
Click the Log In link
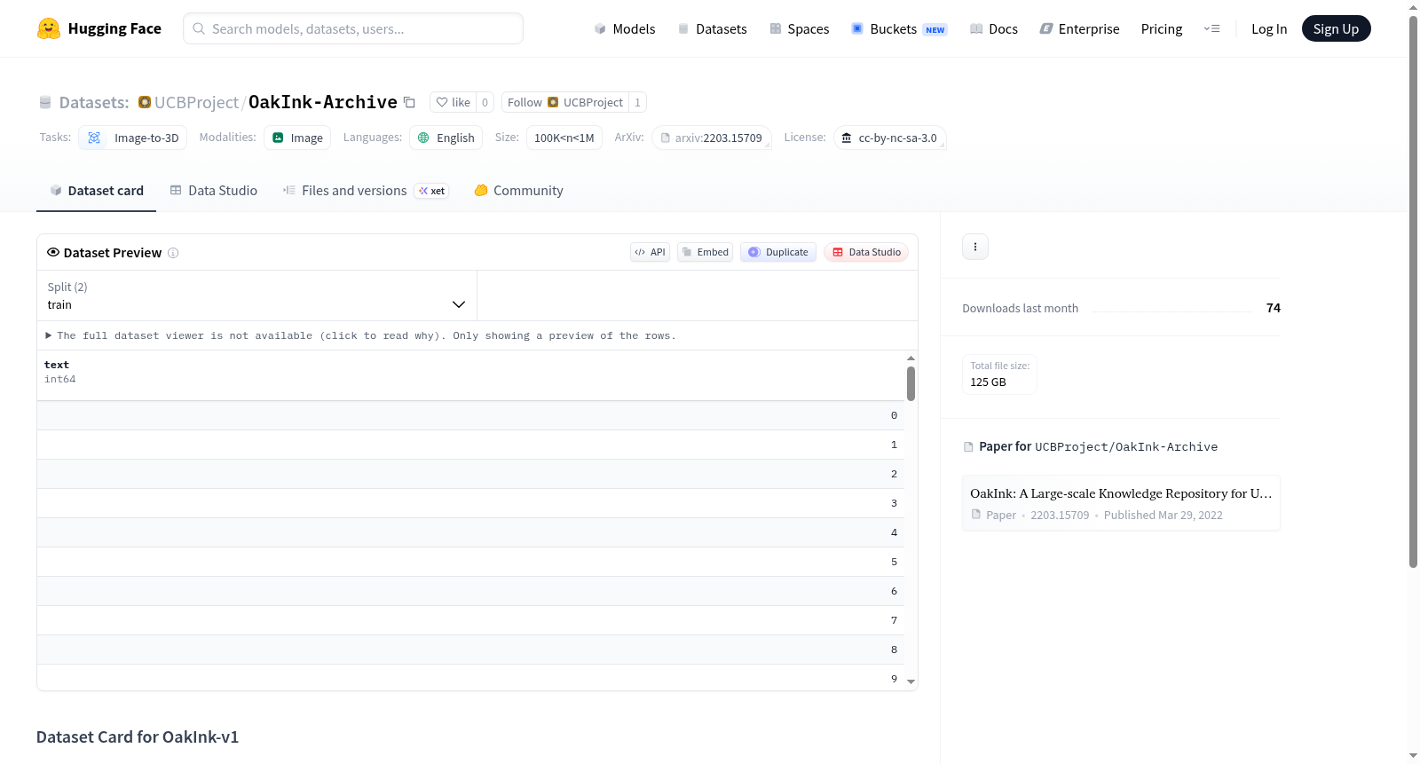coord(1269,28)
